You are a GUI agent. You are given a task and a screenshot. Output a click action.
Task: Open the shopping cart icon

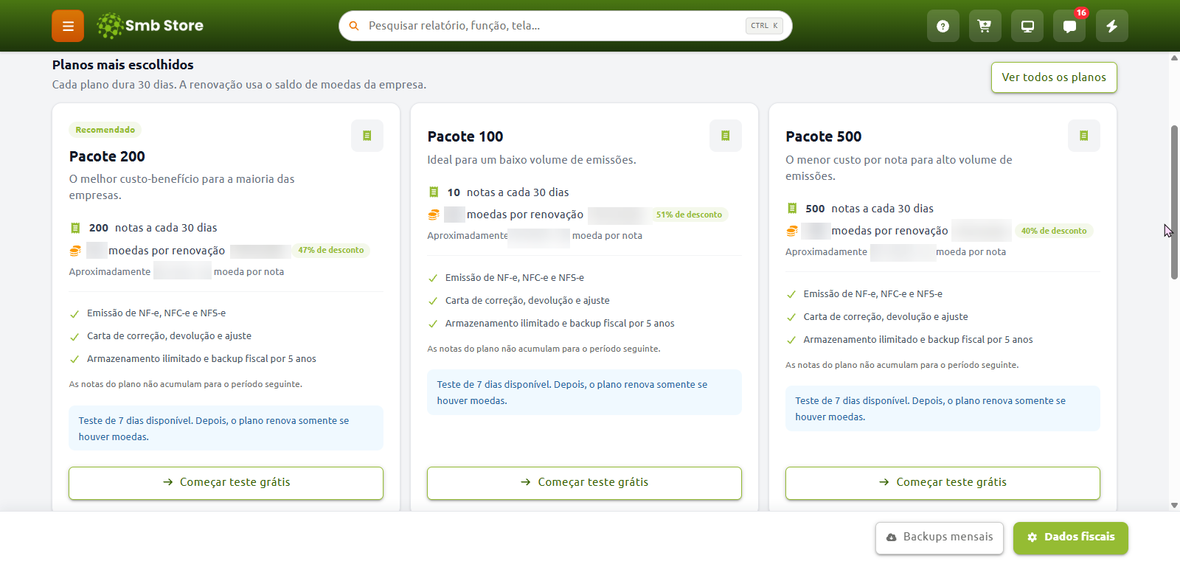click(x=985, y=27)
